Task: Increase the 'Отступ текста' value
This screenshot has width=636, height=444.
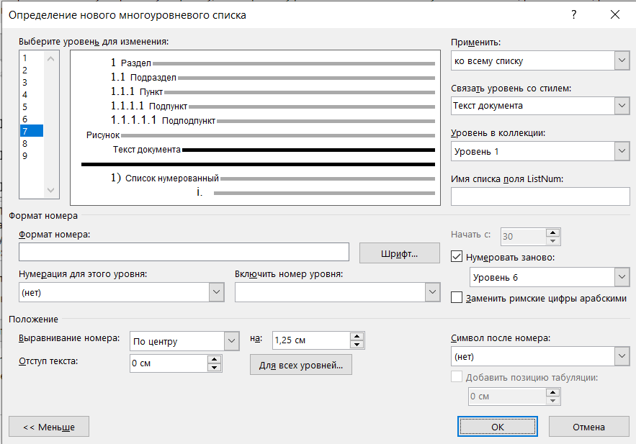Action: (x=214, y=359)
